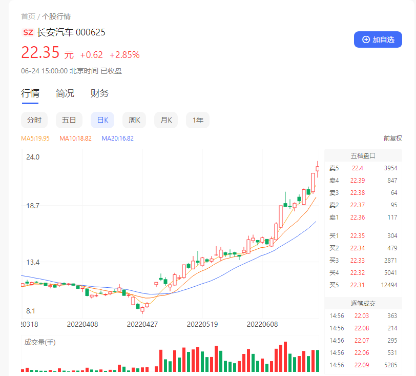This screenshot has width=416, height=376.
Task: Show the 1年 chart range
Action: (x=198, y=120)
